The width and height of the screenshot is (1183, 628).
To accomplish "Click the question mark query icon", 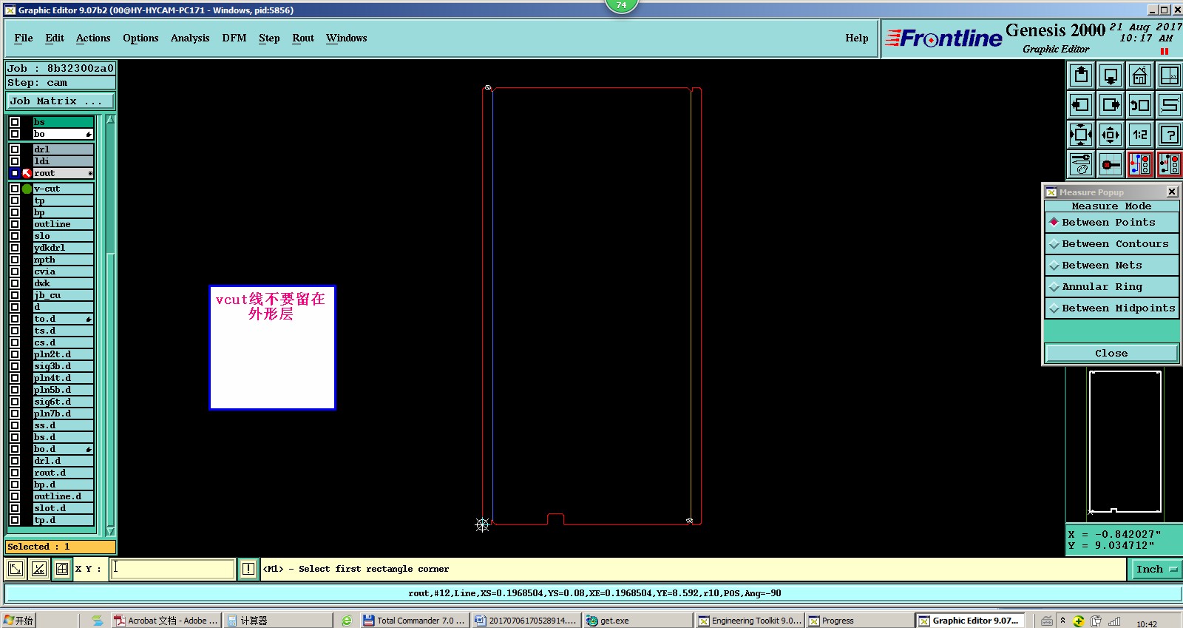I will (x=1169, y=135).
